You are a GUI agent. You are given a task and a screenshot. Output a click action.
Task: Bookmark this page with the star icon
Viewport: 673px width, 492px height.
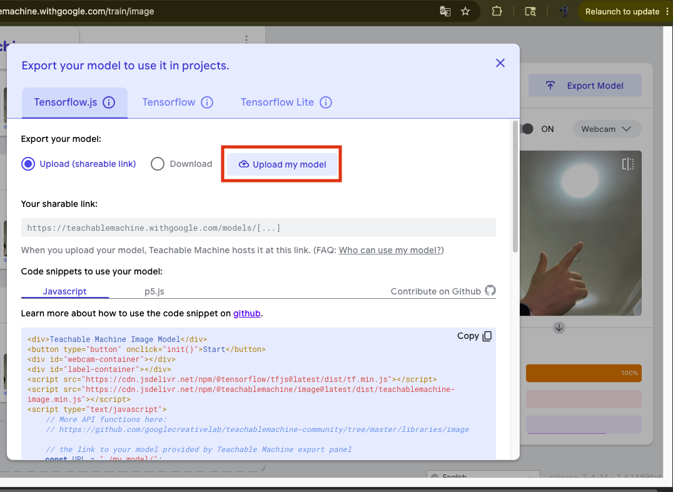(465, 12)
